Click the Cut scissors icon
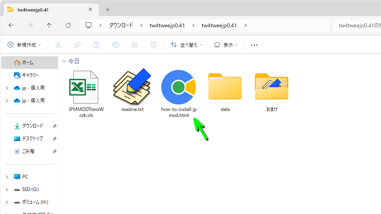381x214 pixels. [58, 45]
